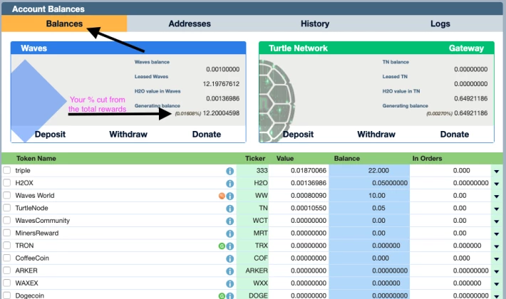Click Withdraw in the Turtle Network panel
506x299 pixels.
pyautogui.click(x=376, y=135)
